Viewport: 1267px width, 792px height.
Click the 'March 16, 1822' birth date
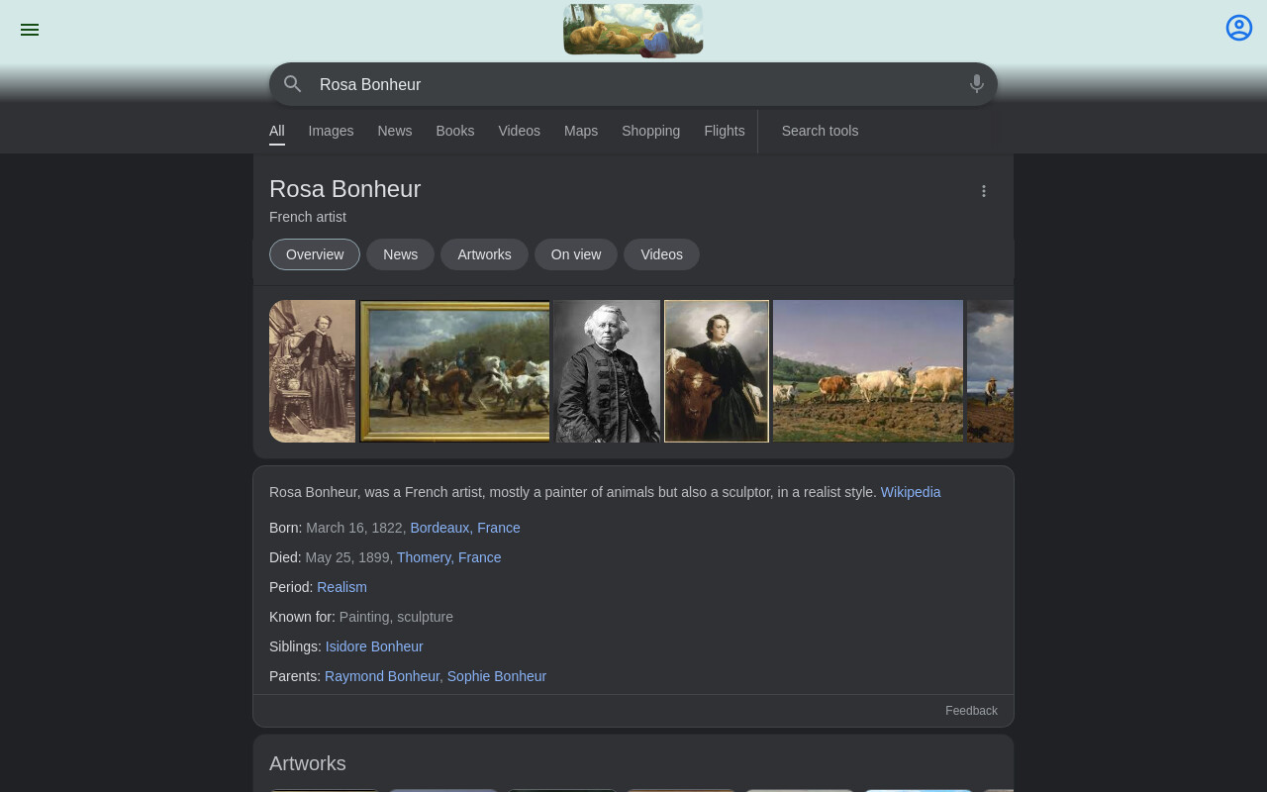pyautogui.click(x=356, y=528)
